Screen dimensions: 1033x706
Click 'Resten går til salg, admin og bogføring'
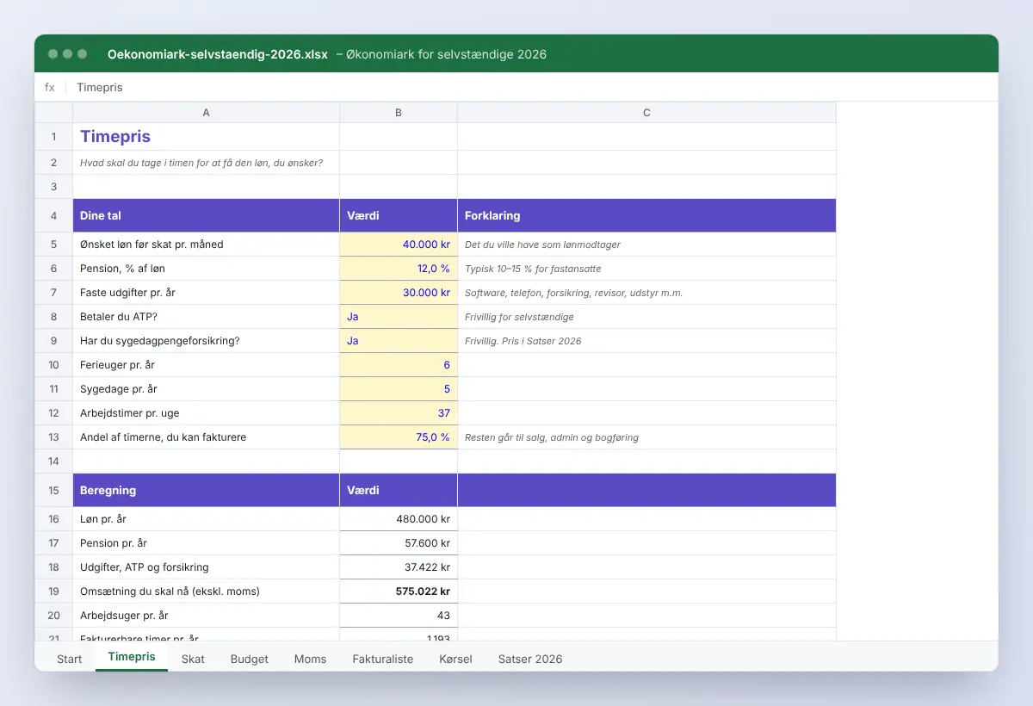(552, 437)
